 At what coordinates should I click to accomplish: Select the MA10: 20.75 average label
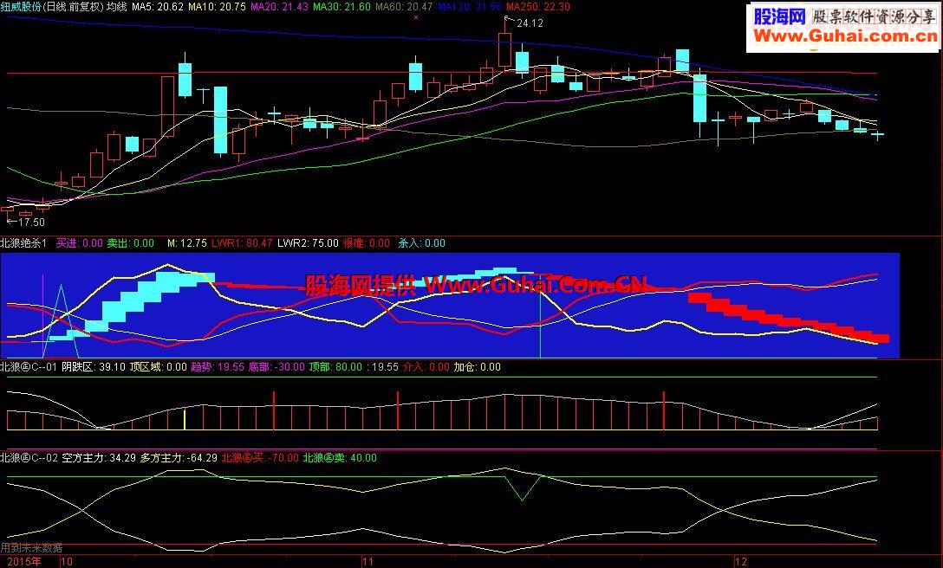pos(217,7)
